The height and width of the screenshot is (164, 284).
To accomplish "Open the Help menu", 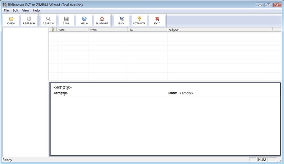I will 36,10.
